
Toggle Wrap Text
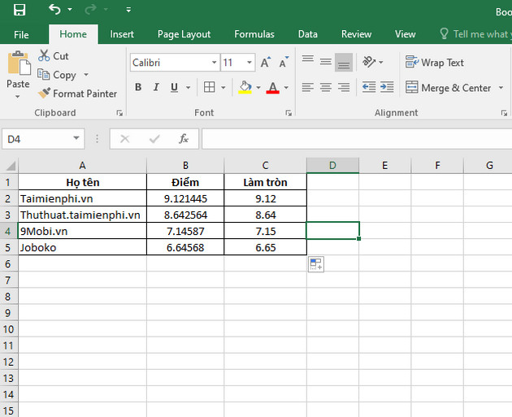click(434, 63)
